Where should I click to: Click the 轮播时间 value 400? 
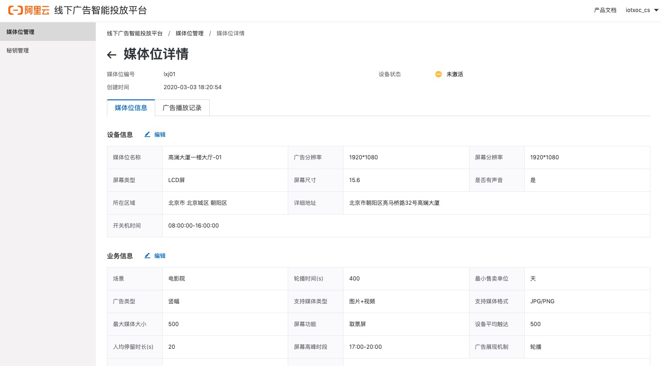pyautogui.click(x=354, y=279)
